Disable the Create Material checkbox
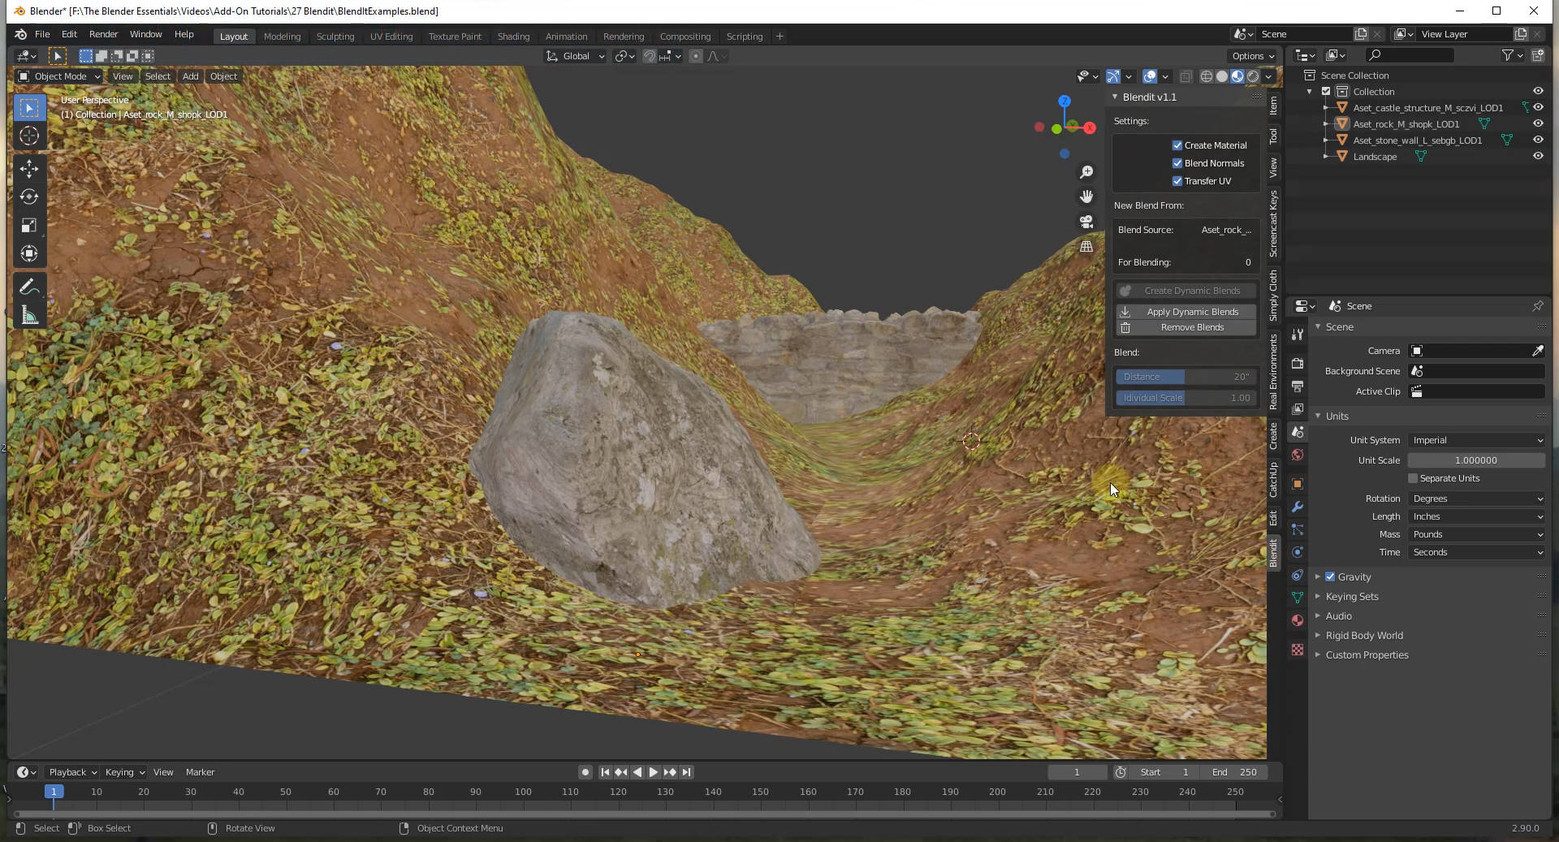The image size is (1559, 842). pos(1177,145)
